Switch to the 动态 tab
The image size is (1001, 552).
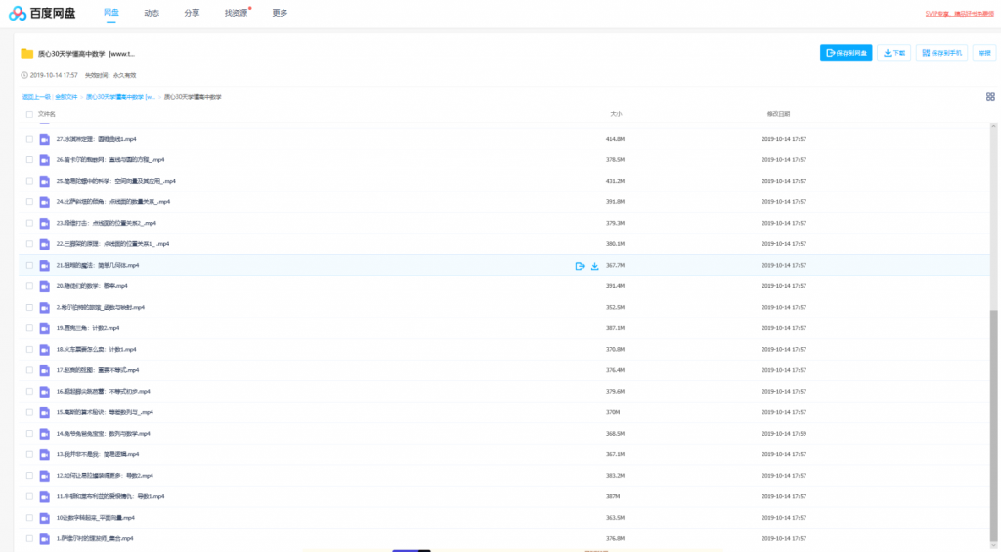[x=152, y=13]
